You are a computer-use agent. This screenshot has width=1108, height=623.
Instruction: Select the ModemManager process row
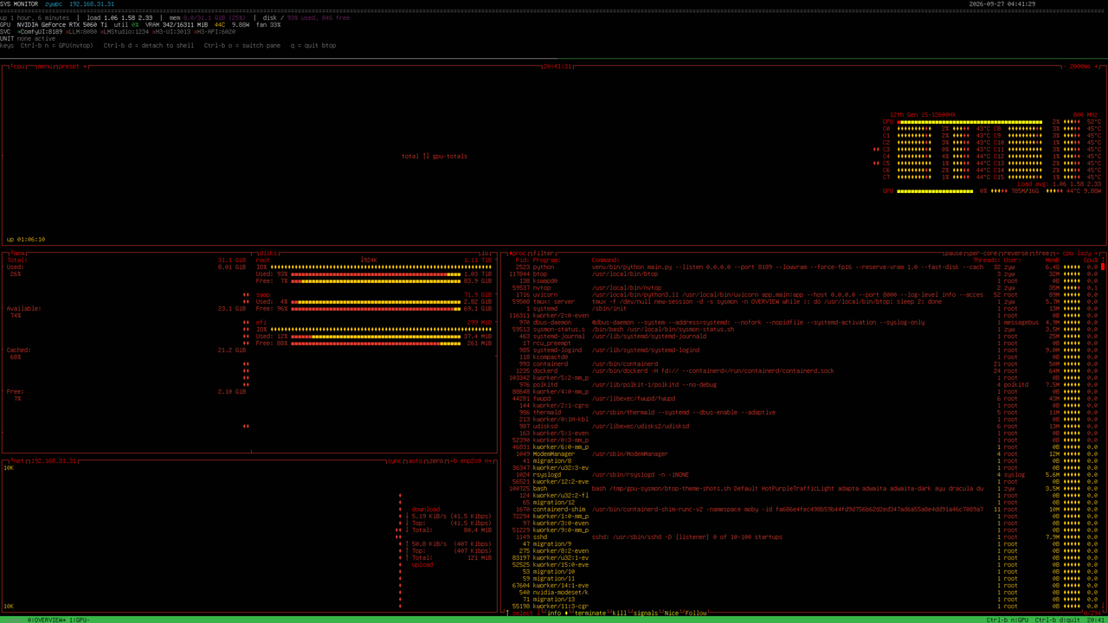pyautogui.click(x=802, y=453)
